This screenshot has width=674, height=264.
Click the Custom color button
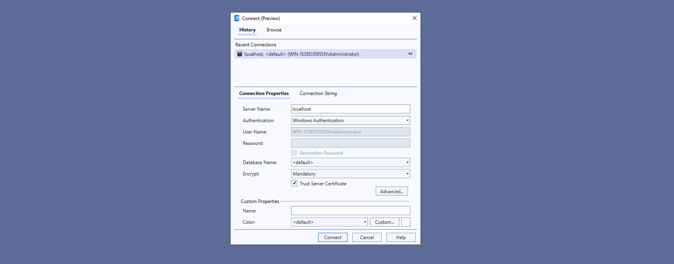coord(384,222)
